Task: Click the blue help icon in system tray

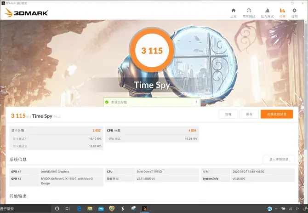Action: (270, 209)
